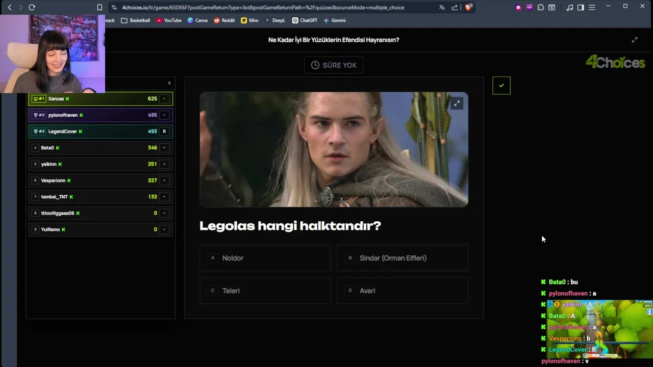Open media control music note icon

[x=569, y=7]
